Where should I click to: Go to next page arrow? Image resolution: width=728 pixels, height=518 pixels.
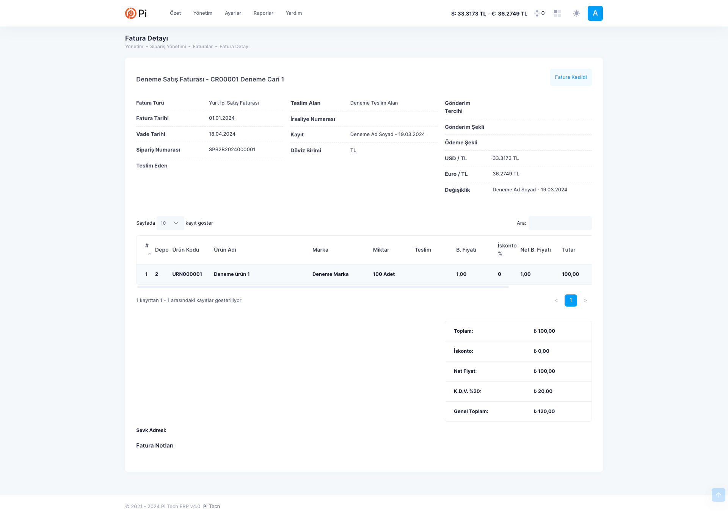pos(585,300)
